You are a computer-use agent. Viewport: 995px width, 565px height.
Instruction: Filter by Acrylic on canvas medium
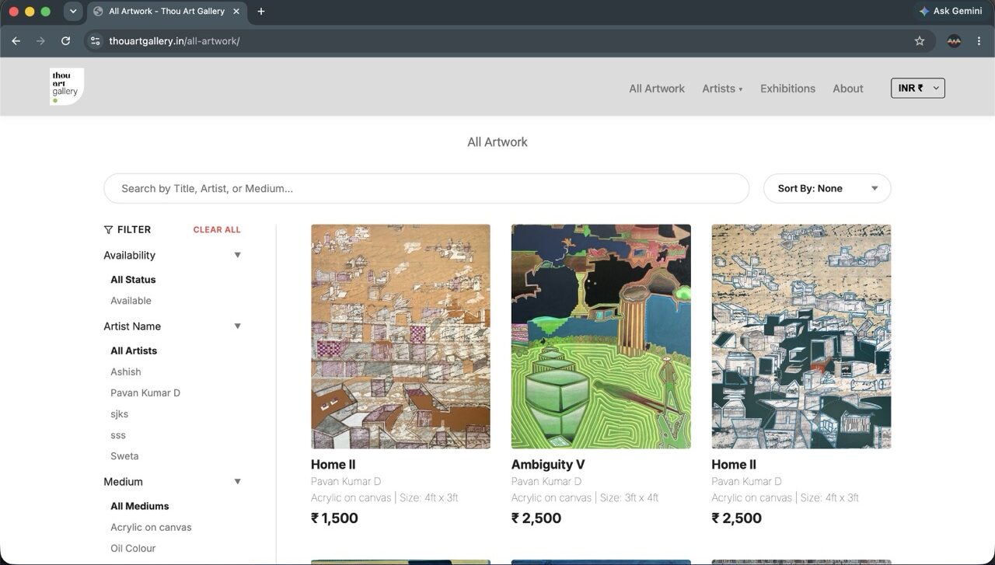[x=151, y=527]
